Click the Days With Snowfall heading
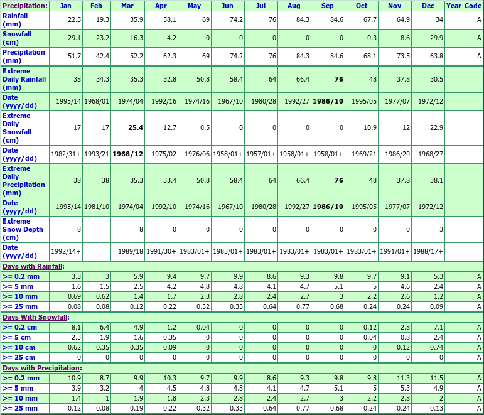Screen dimensions: 484x415 click(34, 317)
